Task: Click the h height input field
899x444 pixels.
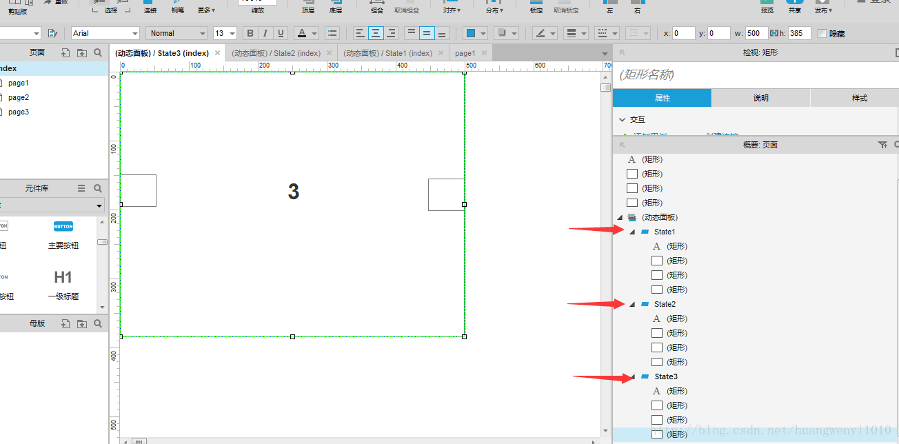Action: point(799,33)
